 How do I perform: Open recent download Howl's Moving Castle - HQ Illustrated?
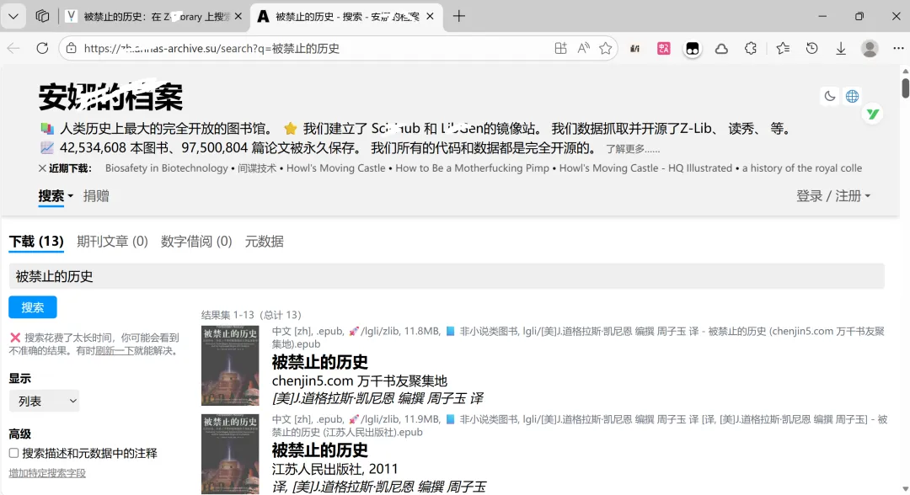pos(645,168)
